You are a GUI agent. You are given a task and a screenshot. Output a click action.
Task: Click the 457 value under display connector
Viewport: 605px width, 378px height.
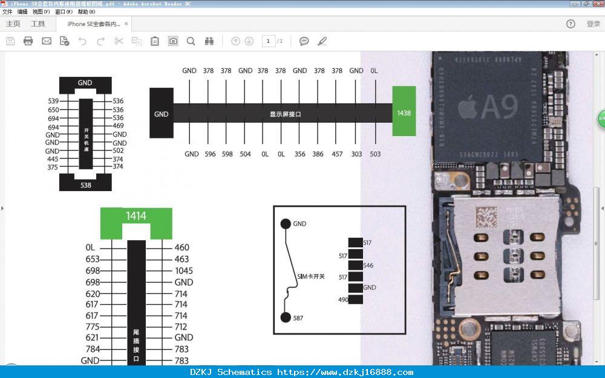coord(337,154)
